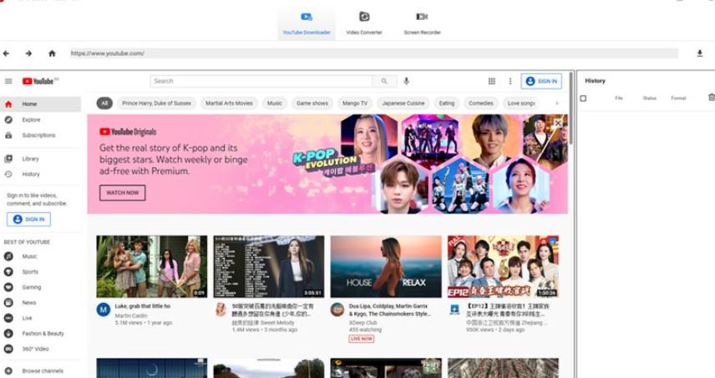Go back with the back arrow
This screenshot has width=715, height=378.
tap(6, 53)
